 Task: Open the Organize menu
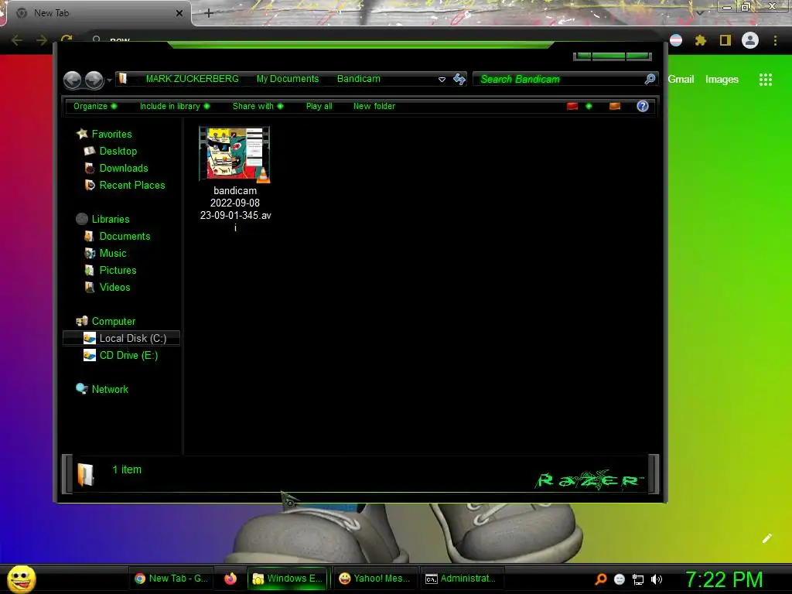click(95, 106)
